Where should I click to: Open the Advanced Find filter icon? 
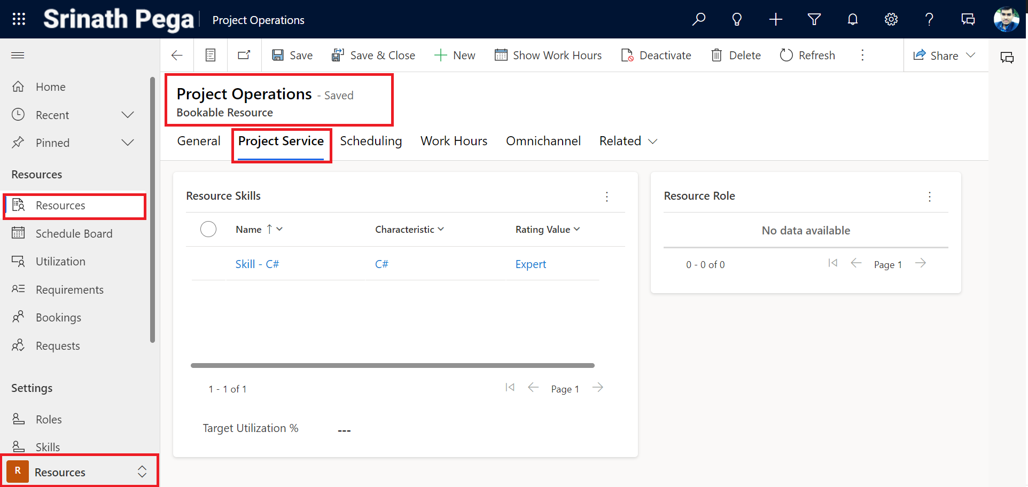(x=814, y=20)
